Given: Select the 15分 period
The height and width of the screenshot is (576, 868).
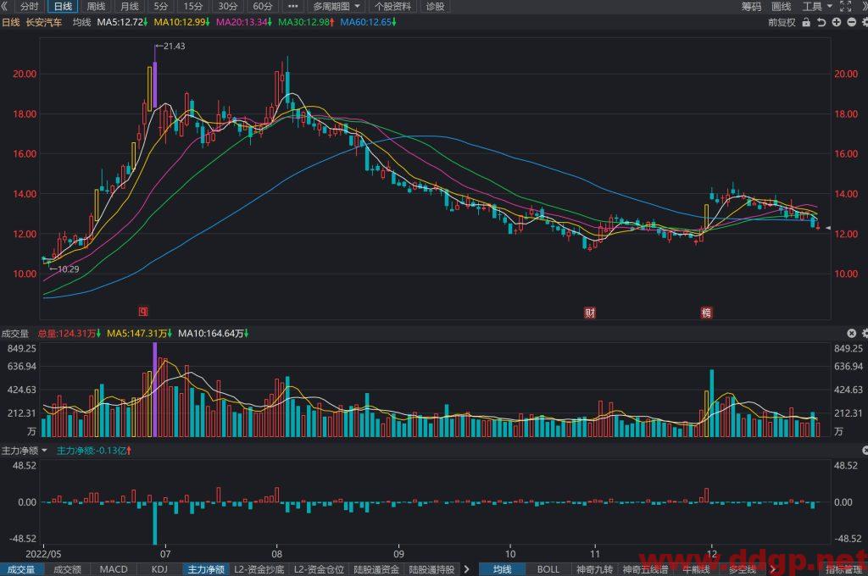Looking at the screenshot, I should [x=192, y=6].
